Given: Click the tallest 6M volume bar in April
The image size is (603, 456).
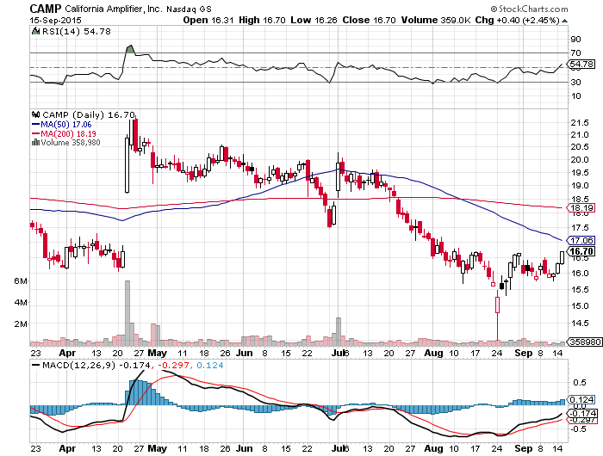Looking at the screenshot, I should 127,313.
